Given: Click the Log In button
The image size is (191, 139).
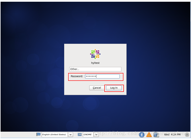Looking at the screenshot, I should [x=114, y=88].
